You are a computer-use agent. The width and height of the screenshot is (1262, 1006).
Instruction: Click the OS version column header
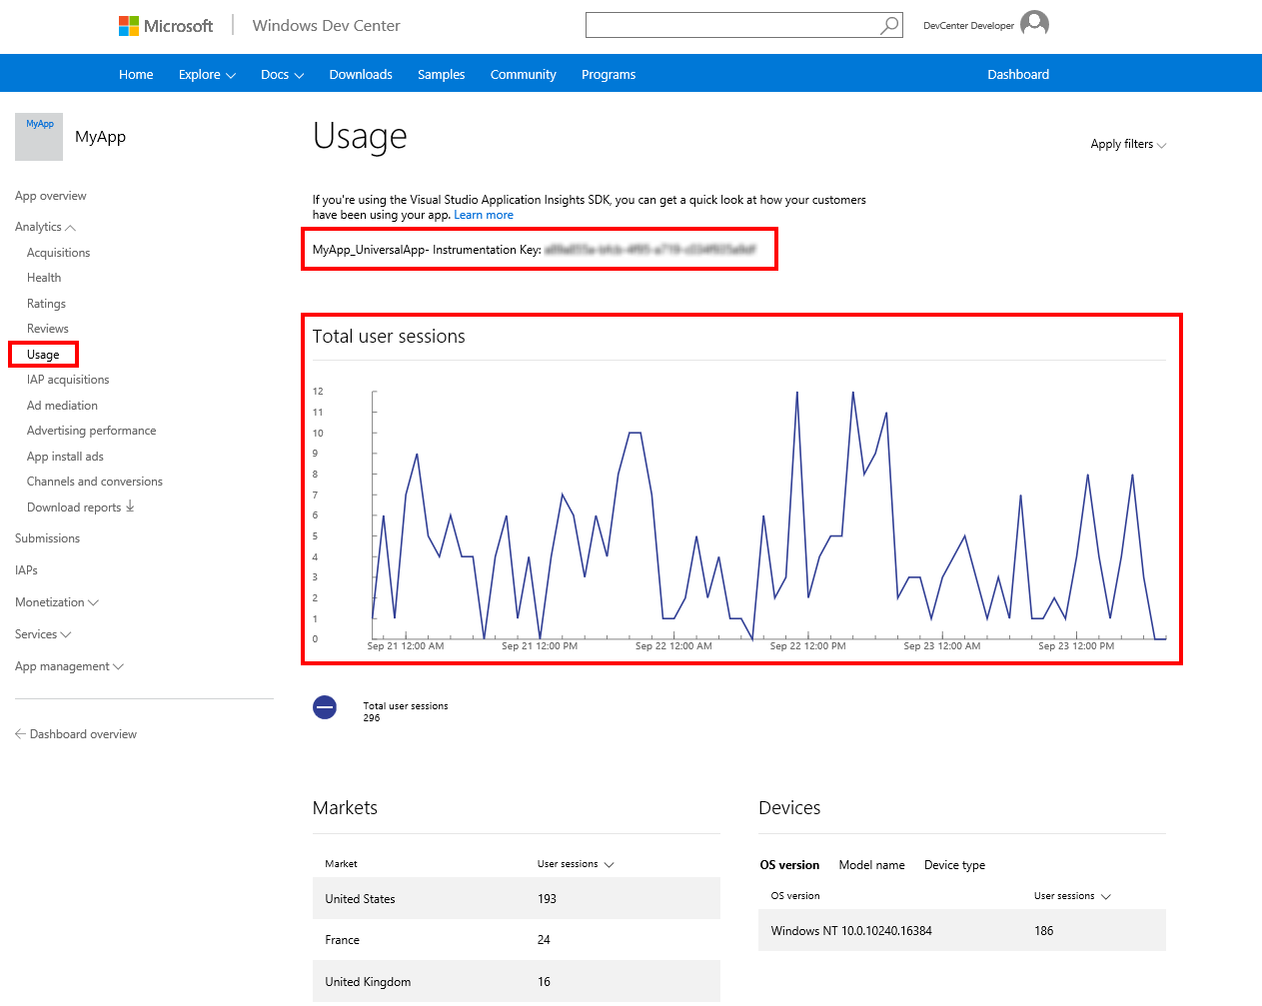click(794, 896)
